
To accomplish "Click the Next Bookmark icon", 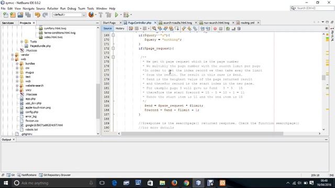I will pyautogui.click(x=189, y=29).
